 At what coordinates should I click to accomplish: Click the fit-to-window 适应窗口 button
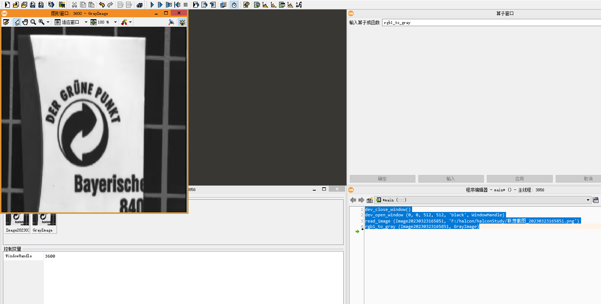point(67,22)
